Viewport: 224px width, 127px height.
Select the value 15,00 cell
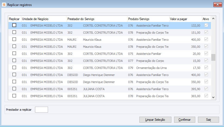click(x=197, y=61)
